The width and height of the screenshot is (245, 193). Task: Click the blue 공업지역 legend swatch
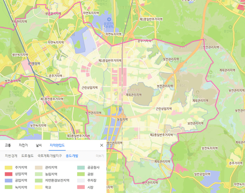tap(9, 181)
